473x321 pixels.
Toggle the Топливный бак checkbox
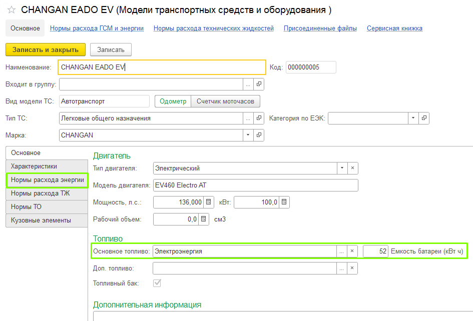pos(158,283)
